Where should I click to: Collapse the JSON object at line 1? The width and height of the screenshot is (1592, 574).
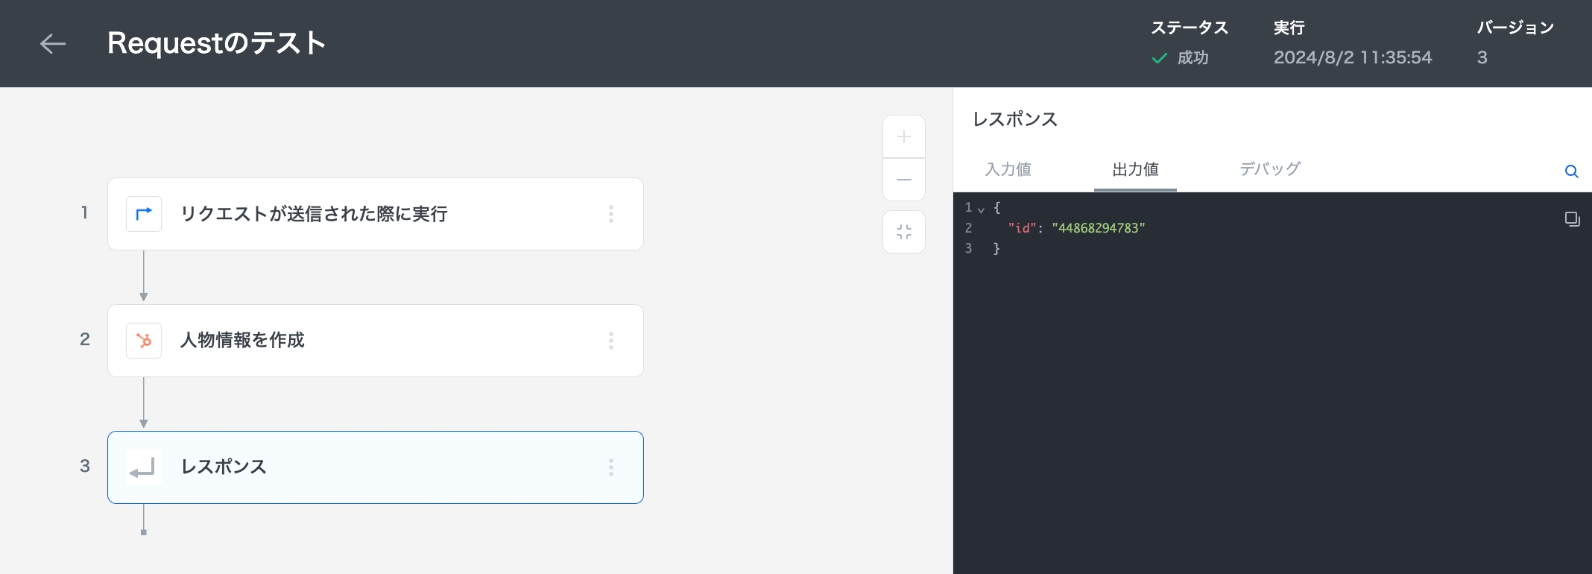[x=982, y=209]
